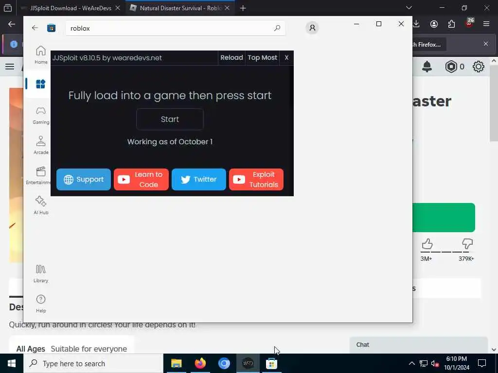Open Roblox site hamburger menu
The width and height of the screenshot is (498, 373).
click(10, 67)
